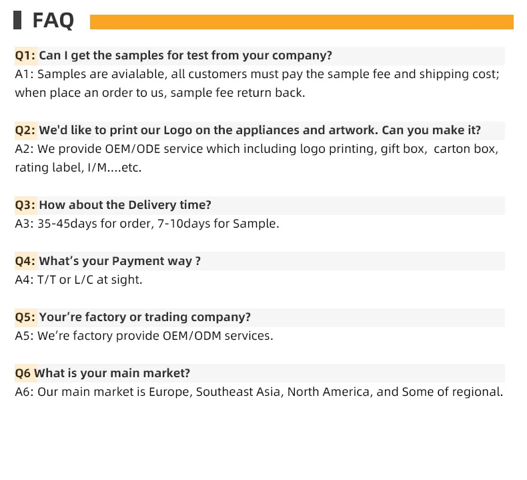Click the A5 answer about OEM/ODM services
Screen dimensions: 527x480
144,336
